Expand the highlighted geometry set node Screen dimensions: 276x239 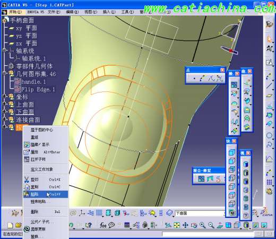point(4,126)
